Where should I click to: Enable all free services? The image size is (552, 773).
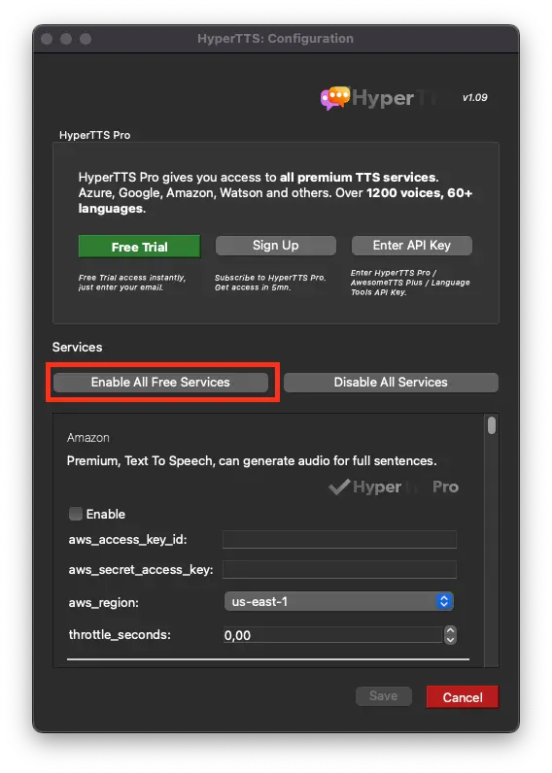(x=160, y=383)
